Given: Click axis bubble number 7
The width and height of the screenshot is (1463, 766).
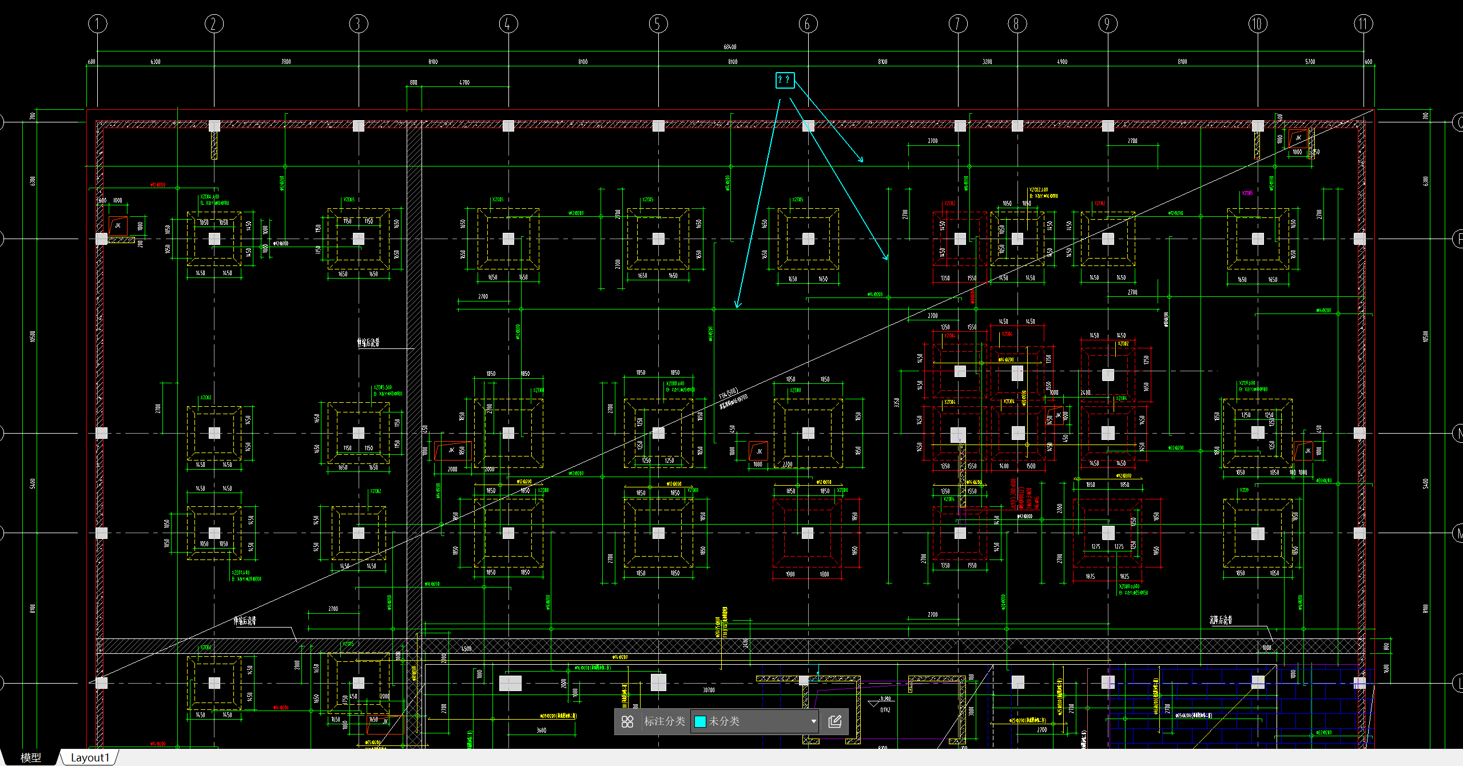Looking at the screenshot, I should click(958, 23).
